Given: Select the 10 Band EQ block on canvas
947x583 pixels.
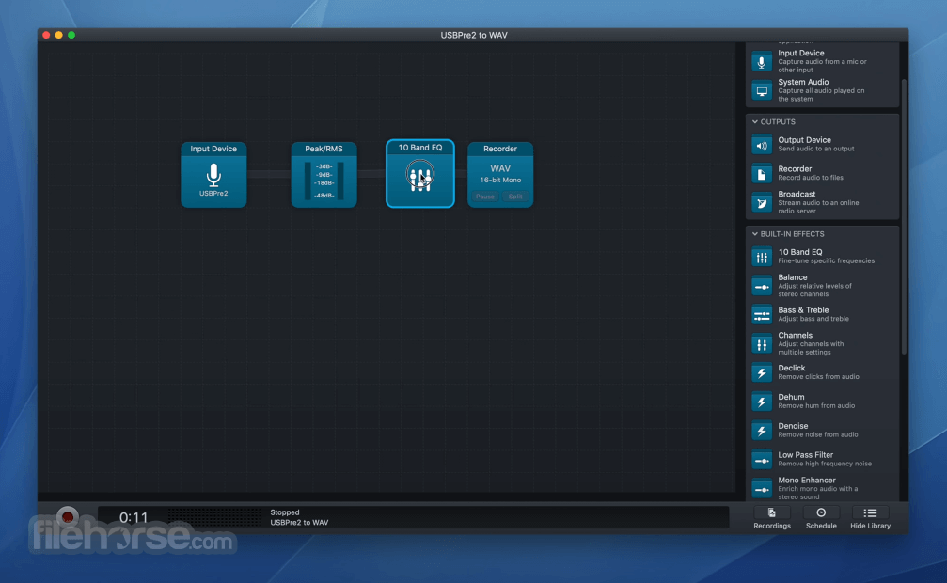Looking at the screenshot, I should [x=420, y=173].
